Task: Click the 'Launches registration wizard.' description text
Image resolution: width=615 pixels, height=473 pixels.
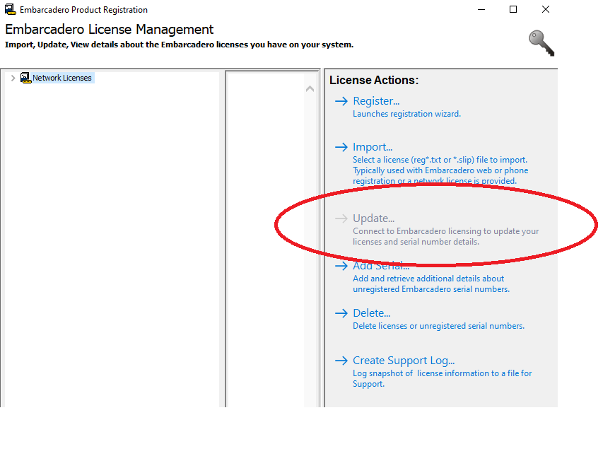Action: 406,114
